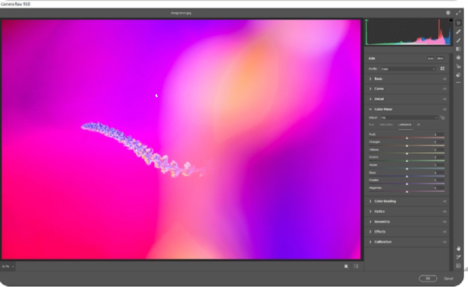Toggle full screen mode icon
Viewport: 468px width, 287px height.
(458, 12)
